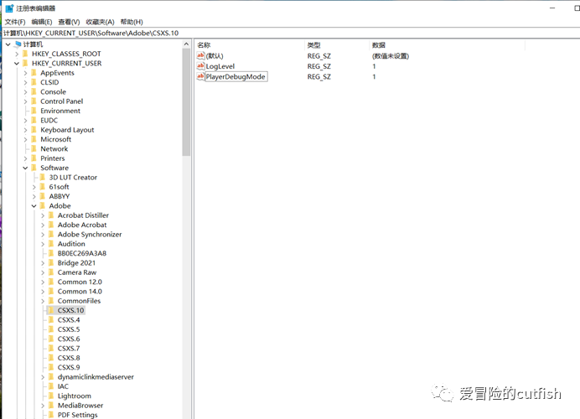Image resolution: width=580 pixels, height=419 pixels.
Task: Select the CLSID key
Action: coord(49,82)
